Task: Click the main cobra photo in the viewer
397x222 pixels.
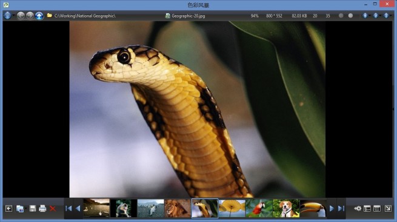Action: 197,109
